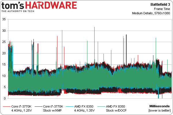Click the red Core i7-3770K 4.4GHz legend line
This screenshot has height=115, width=173.
click(x=7, y=106)
